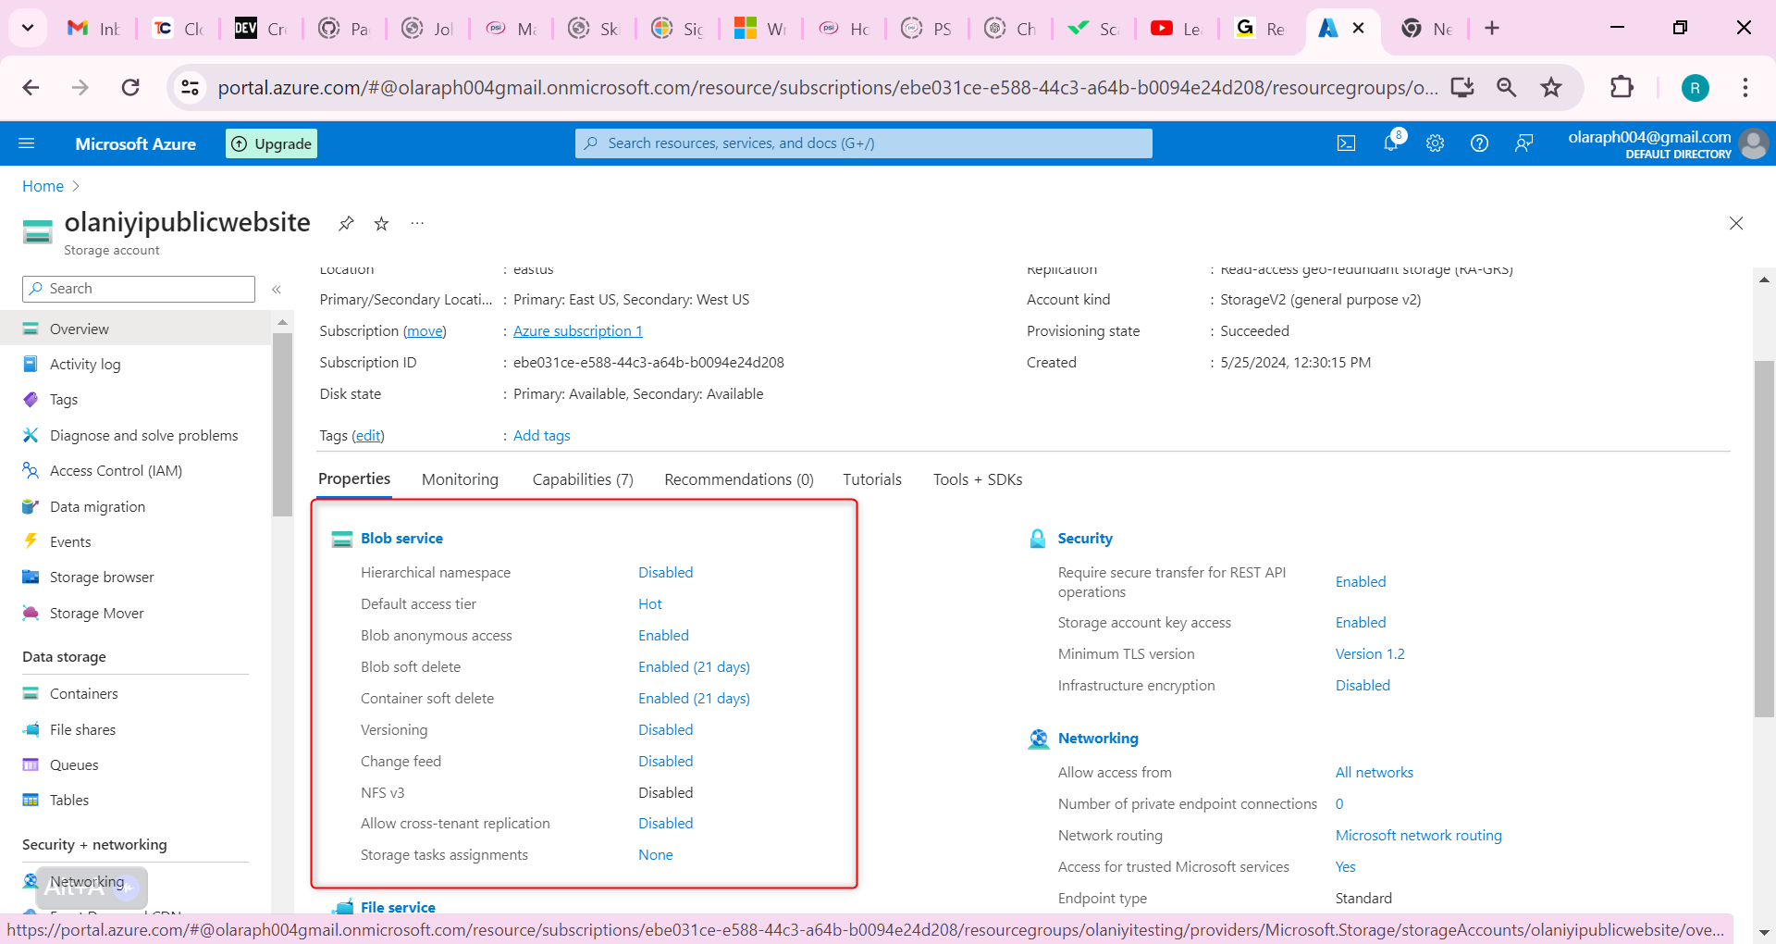This screenshot has height=944, width=1776.
Task: Close the storage account blade
Action: coord(1736,223)
